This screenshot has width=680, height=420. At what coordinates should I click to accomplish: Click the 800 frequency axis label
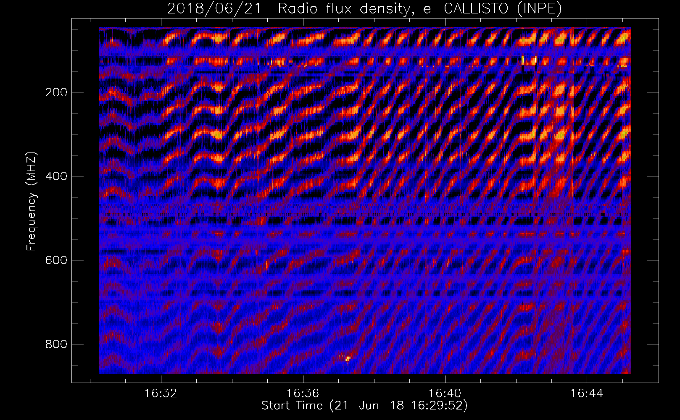point(56,344)
